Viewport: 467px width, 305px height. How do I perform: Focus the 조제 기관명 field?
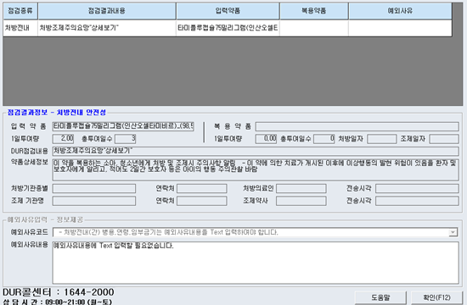pos(94,201)
